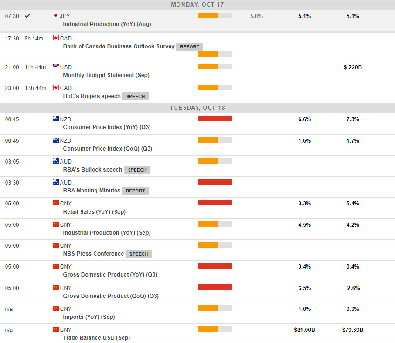Click the Canada flag on the Business Outlook Survey row
This screenshot has width=395, height=343.
56,38
